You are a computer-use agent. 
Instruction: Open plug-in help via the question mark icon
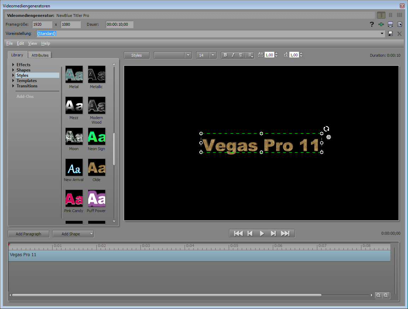tap(372, 24)
